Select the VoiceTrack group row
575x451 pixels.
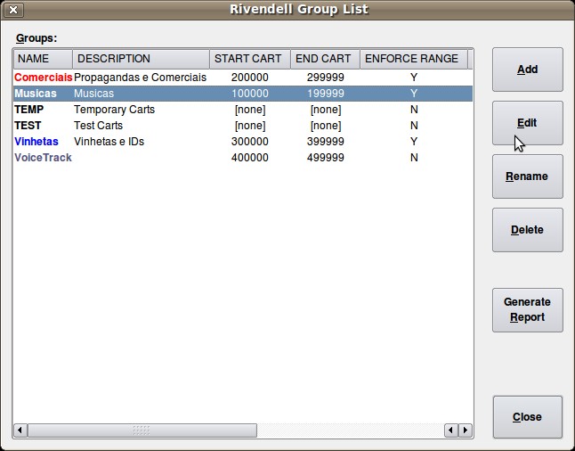click(x=43, y=158)
